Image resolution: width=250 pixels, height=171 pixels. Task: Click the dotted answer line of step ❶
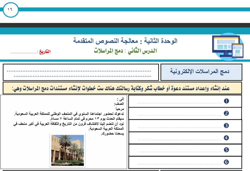coord(179,103)
